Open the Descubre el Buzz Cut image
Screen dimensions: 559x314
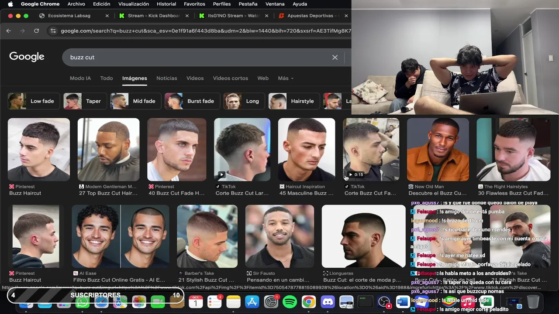(438, 150)
